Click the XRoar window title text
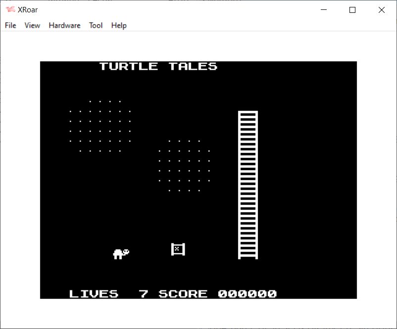The width and height of the screenshot is (397, 329). (x=29, y=9)
